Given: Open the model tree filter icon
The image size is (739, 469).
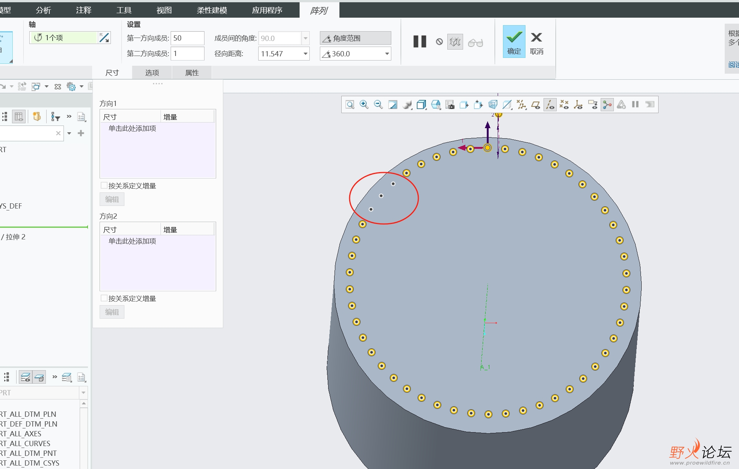Looking at the screenshot, I should point(55,117).
